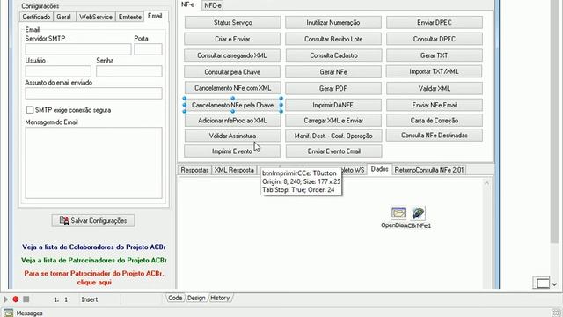This screenshot has height=317, width=563.
Task: Switch to the Certificado tab
Action: click(36, 17)
